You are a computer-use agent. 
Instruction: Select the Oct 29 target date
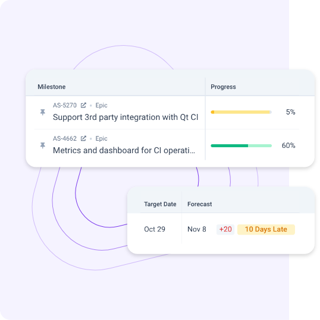tap(155, 229)
